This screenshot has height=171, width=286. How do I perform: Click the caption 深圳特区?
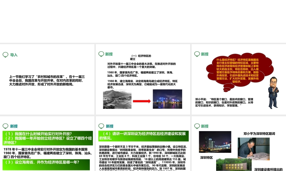pos(206,158)
